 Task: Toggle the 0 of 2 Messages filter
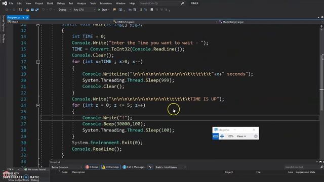tap(134, 167)
